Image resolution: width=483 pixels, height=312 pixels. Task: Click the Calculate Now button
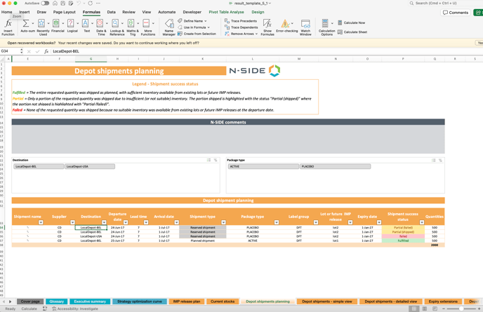point(352,22)
